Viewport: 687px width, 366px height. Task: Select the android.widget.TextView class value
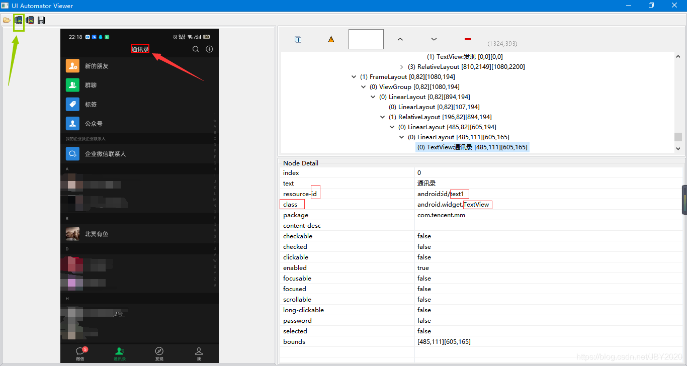click(453, 205)
